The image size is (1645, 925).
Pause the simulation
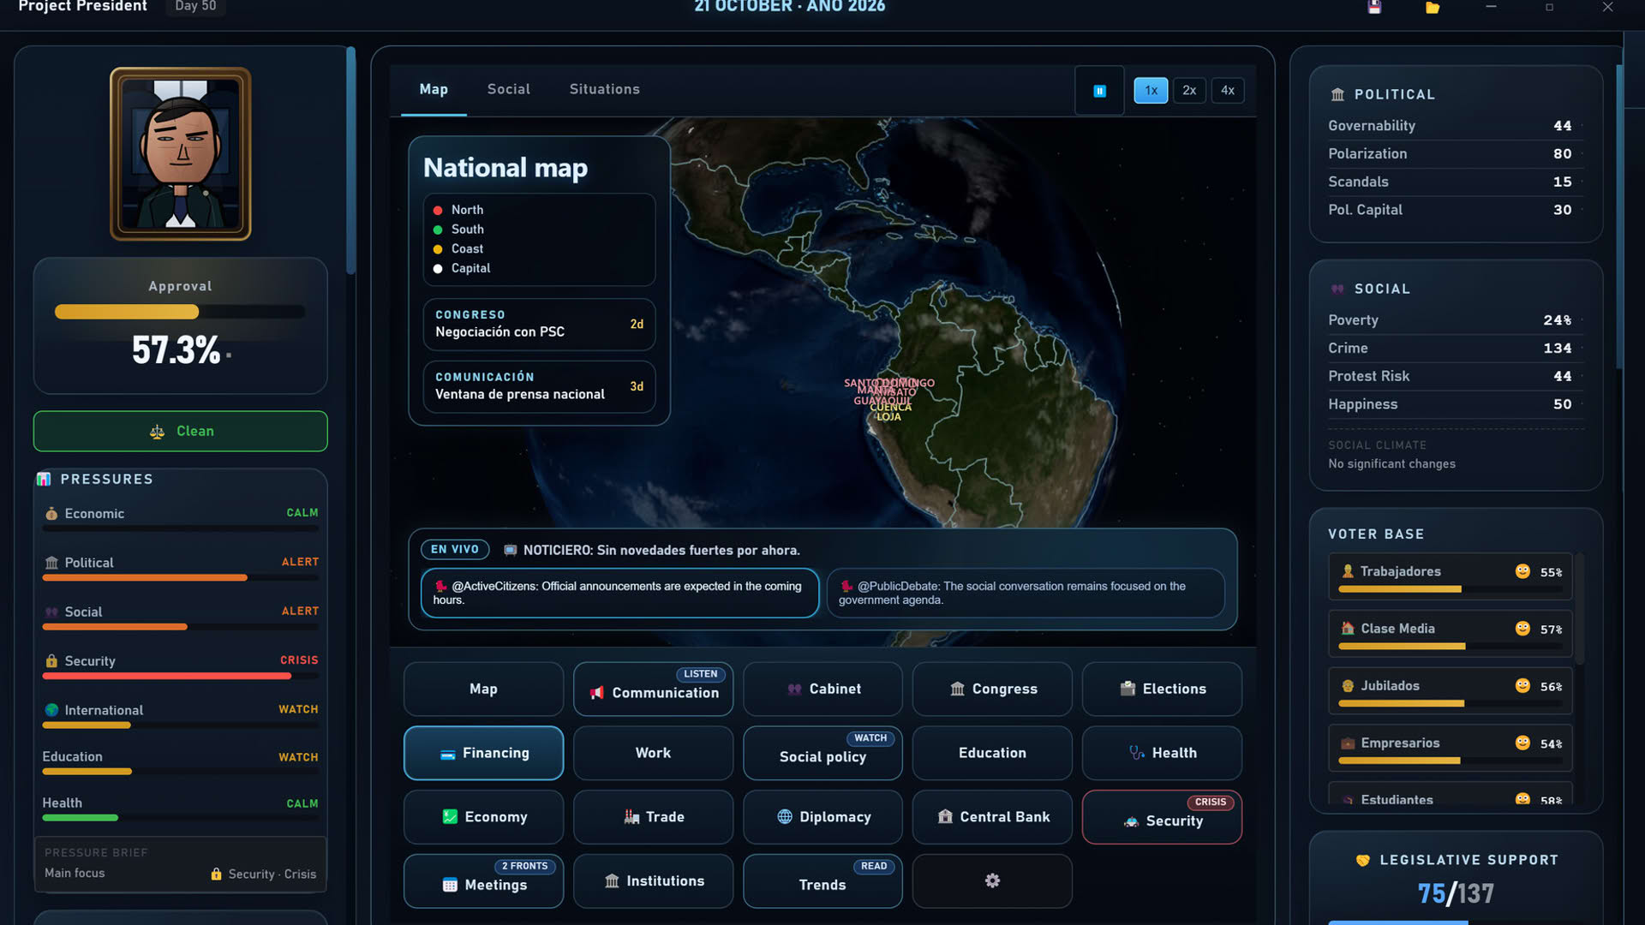pos(1099,91)
